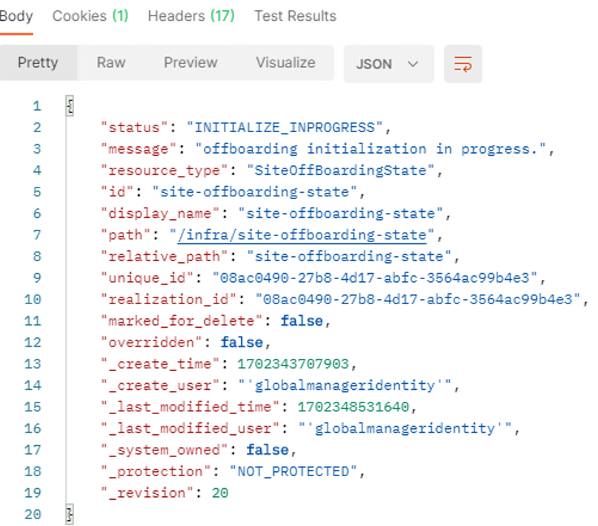Click the _system_owned false value
The width and height of the screenshot is (598, 526).
pyautogui.click(x=268, y=450)
